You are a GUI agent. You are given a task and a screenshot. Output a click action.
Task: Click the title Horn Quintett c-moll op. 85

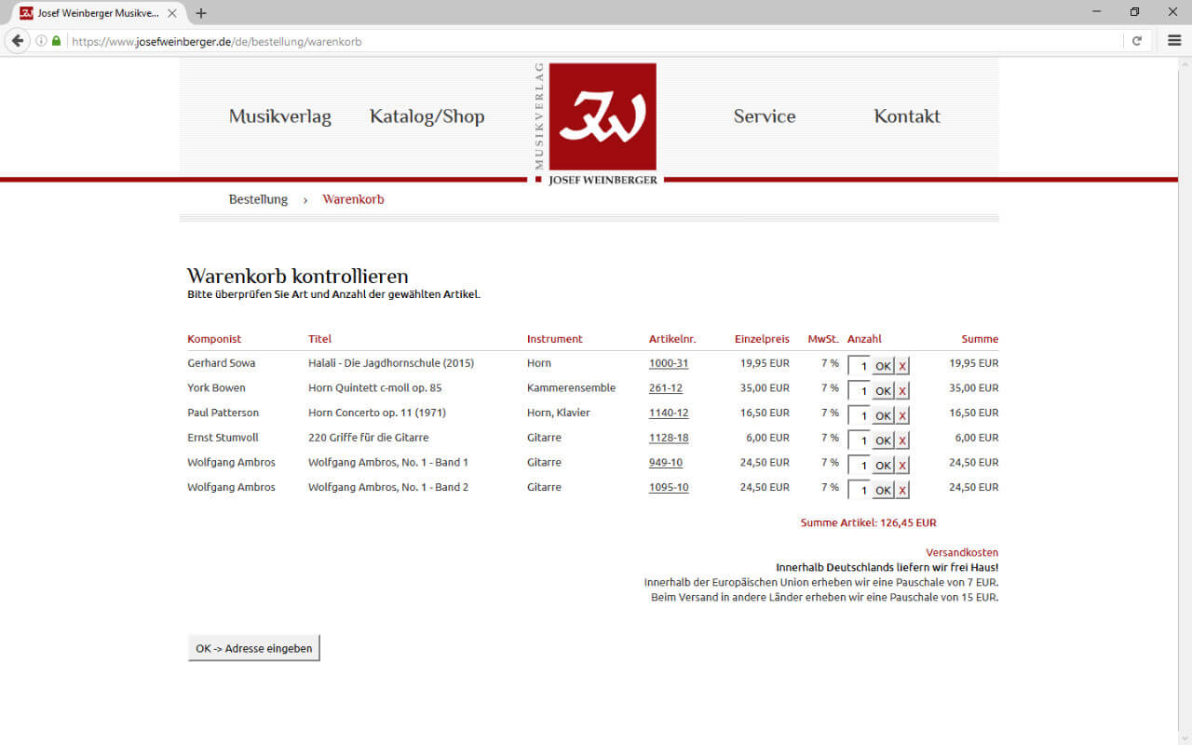(x=375, y=388)
